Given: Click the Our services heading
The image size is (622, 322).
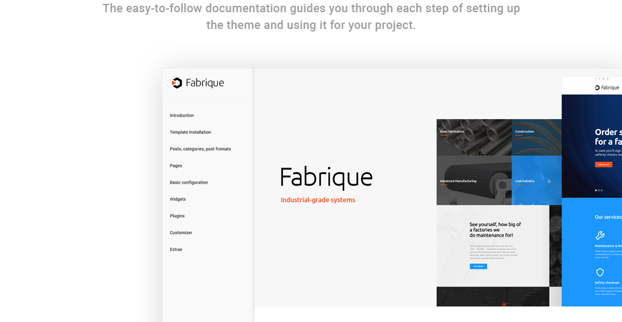Looking at the screenshot, I should click(x=608, y=217).
